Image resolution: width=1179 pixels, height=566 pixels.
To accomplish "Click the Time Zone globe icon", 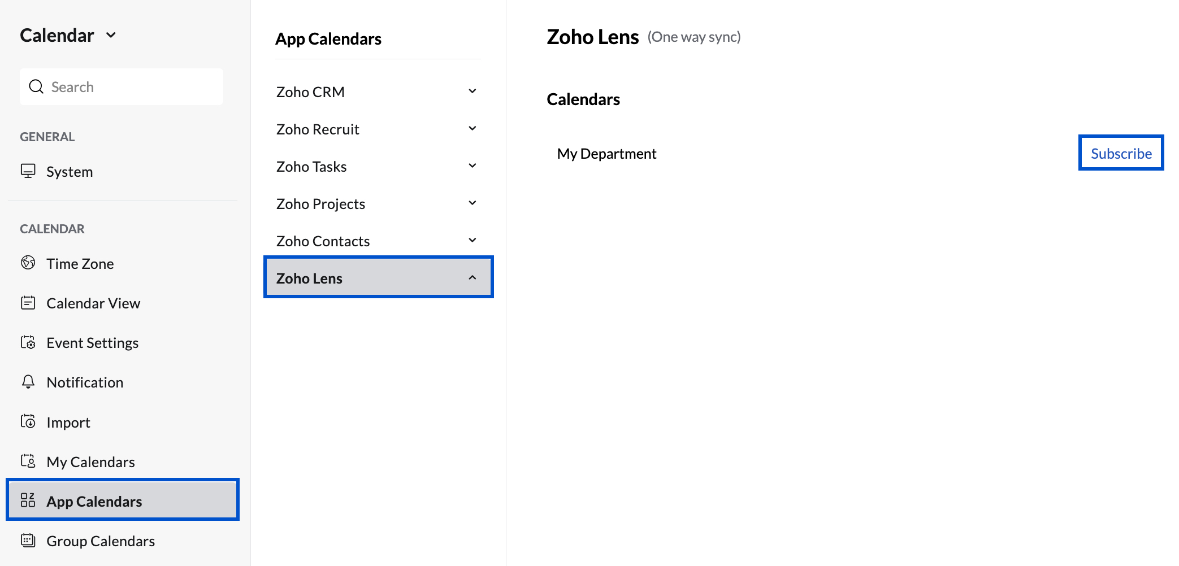I will [x=28, y=263].
